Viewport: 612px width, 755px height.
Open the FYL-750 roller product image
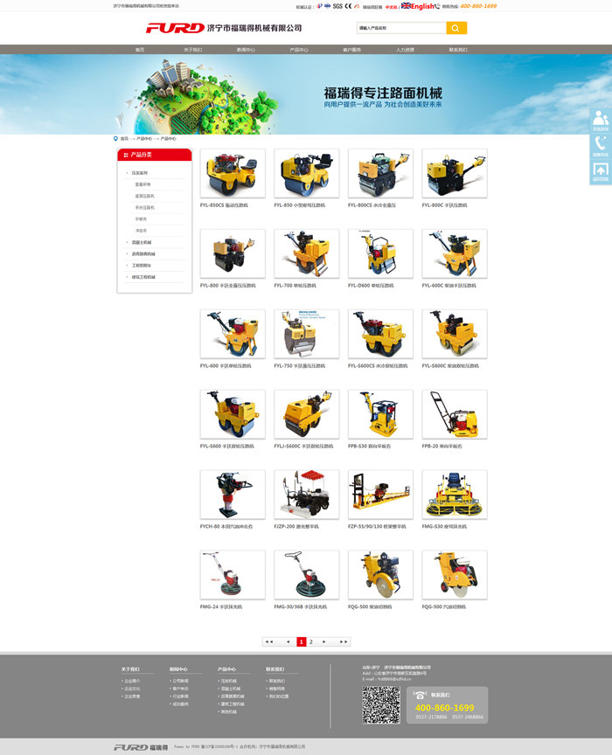tap(307, 334)
